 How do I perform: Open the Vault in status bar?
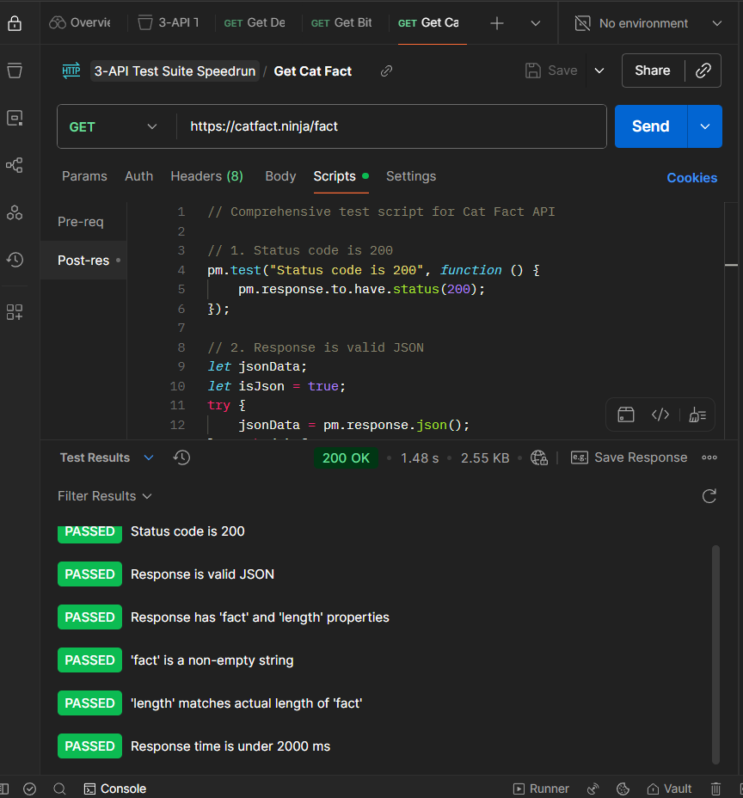[669, 789]
